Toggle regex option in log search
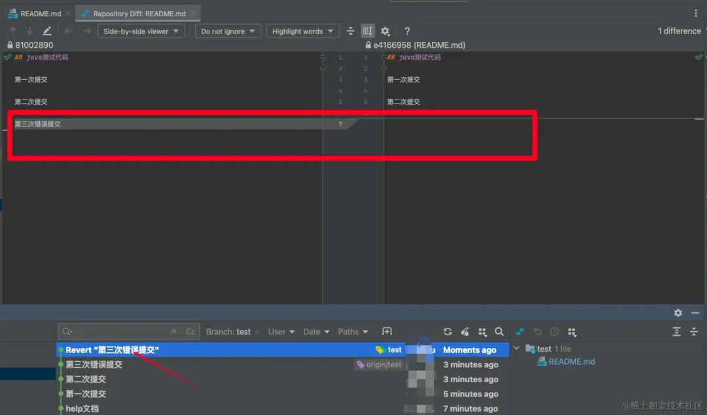This screenshot has height=415, width=707. click(173, 332)
